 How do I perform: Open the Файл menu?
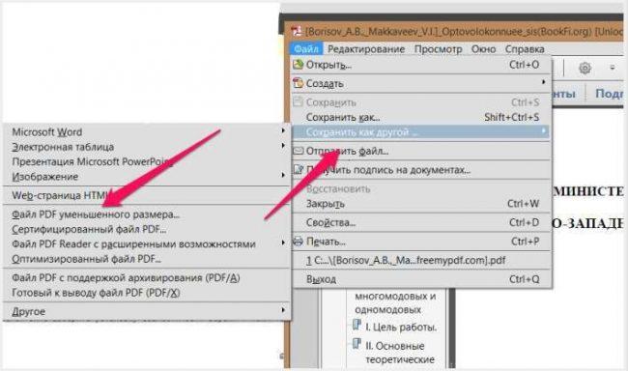(x=306, y=49)
